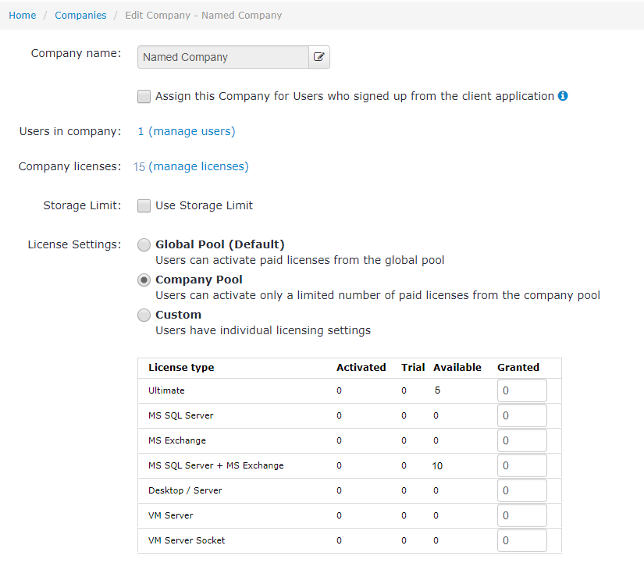Image resolution: width=644 pixels, height=563 pixels.
Task: Select the Company Pool radio button
Action: 144,280
